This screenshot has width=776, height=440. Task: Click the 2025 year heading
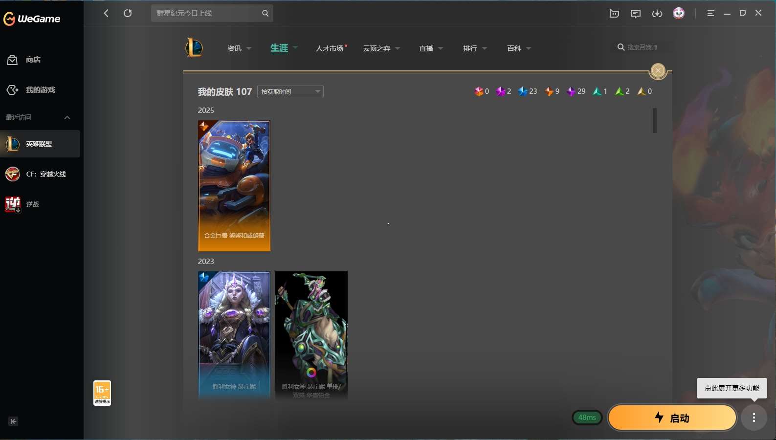tap(206, 110)
